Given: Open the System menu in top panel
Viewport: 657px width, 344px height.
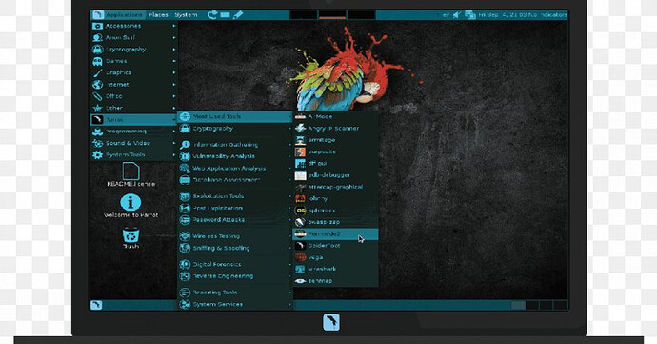Looking at the screenshot, I should tap(186, 14).
